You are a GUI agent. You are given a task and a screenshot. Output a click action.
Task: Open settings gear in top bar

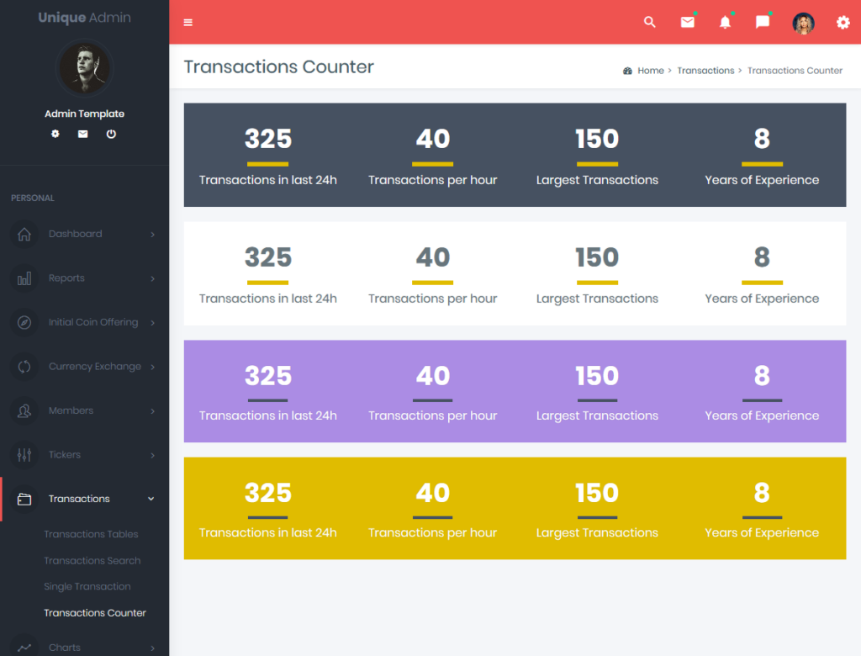tap(843, 23)
